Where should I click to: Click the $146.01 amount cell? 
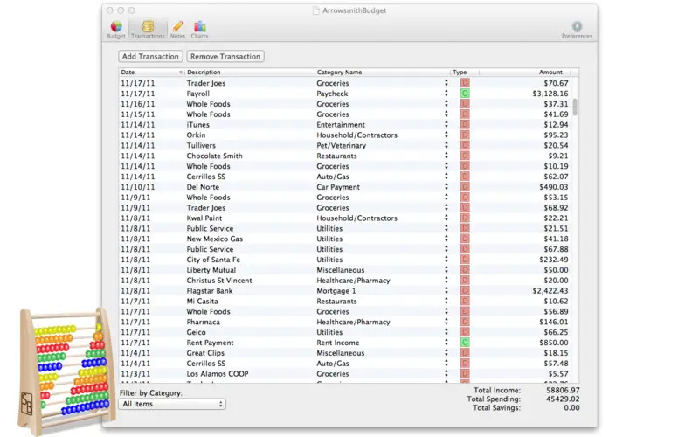(553, 322)
